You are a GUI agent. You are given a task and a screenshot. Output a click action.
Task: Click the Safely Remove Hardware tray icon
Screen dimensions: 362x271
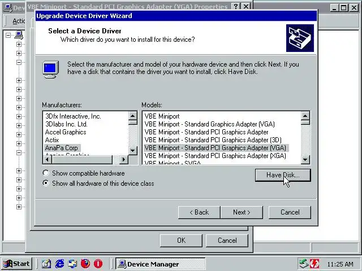(304, 264)
